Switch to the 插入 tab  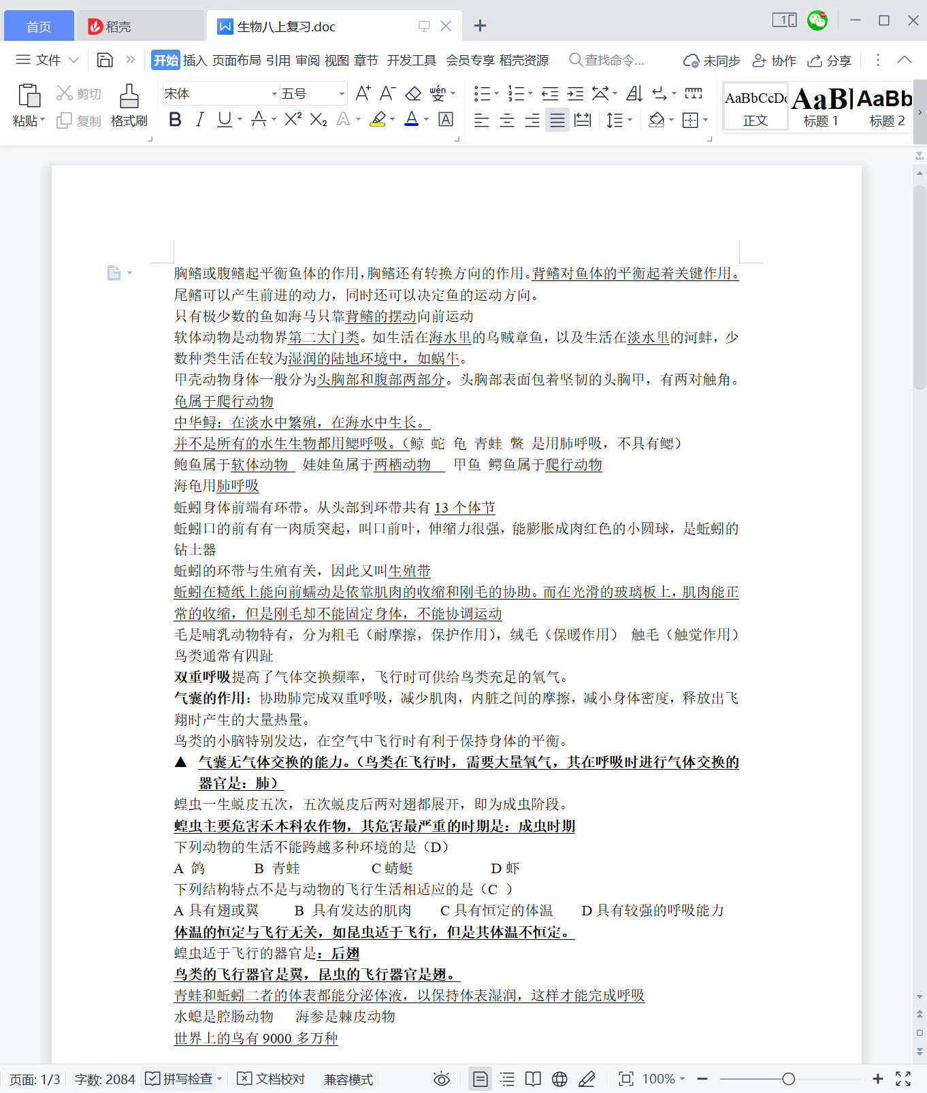click(195, 60)
